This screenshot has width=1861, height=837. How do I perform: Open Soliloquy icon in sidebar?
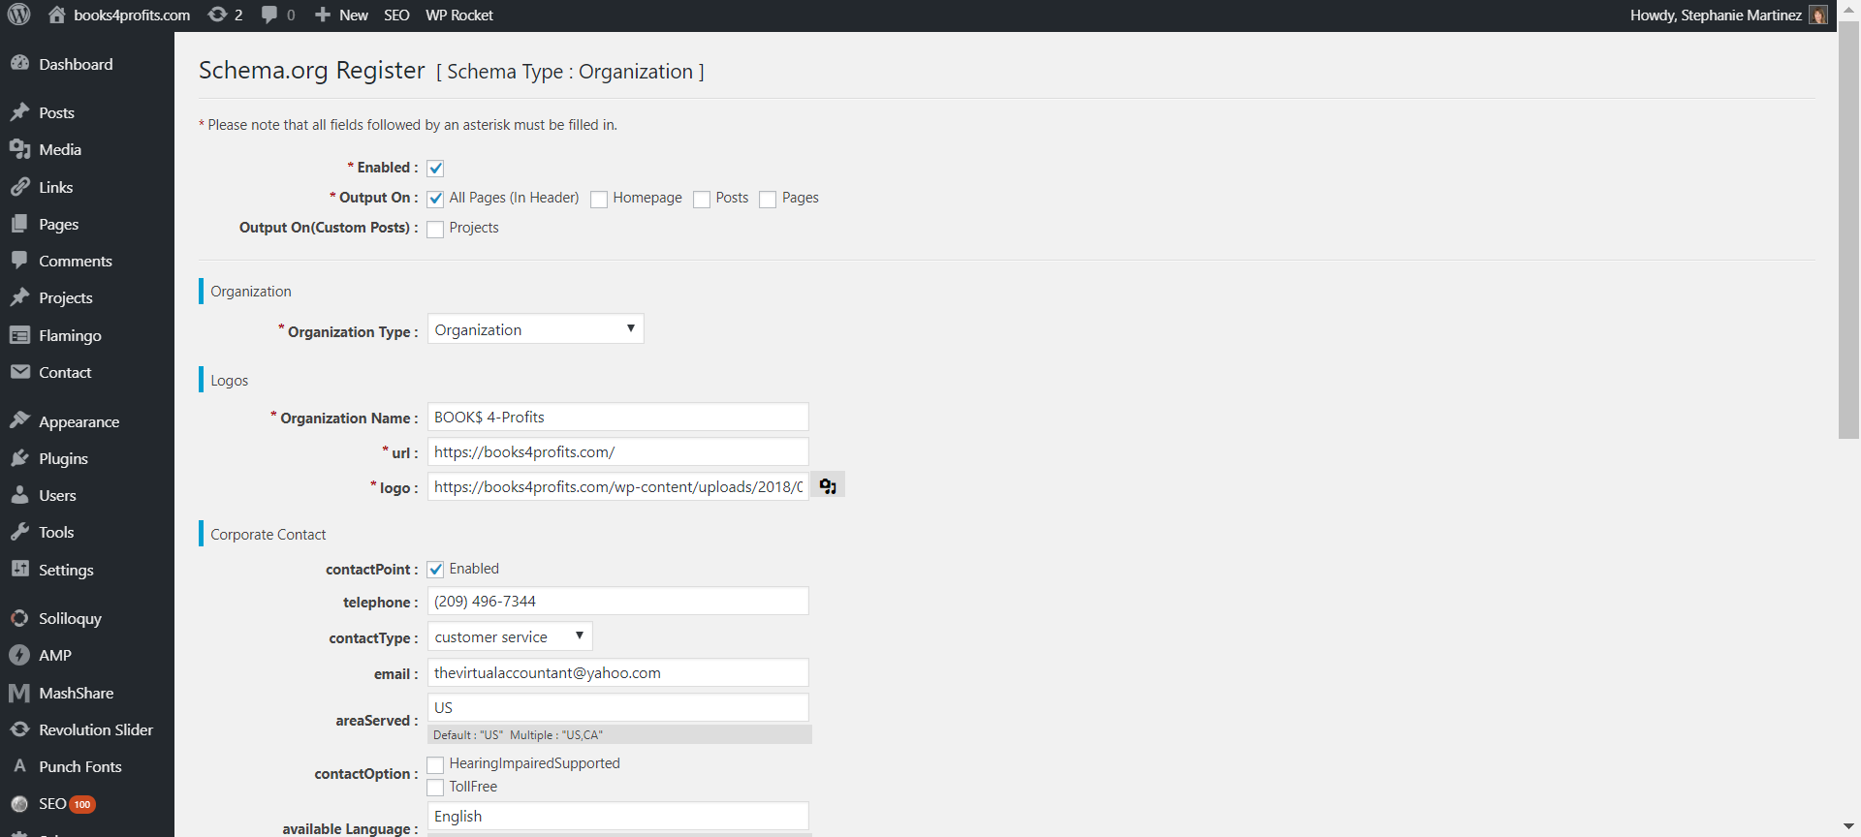pos(19,618)
